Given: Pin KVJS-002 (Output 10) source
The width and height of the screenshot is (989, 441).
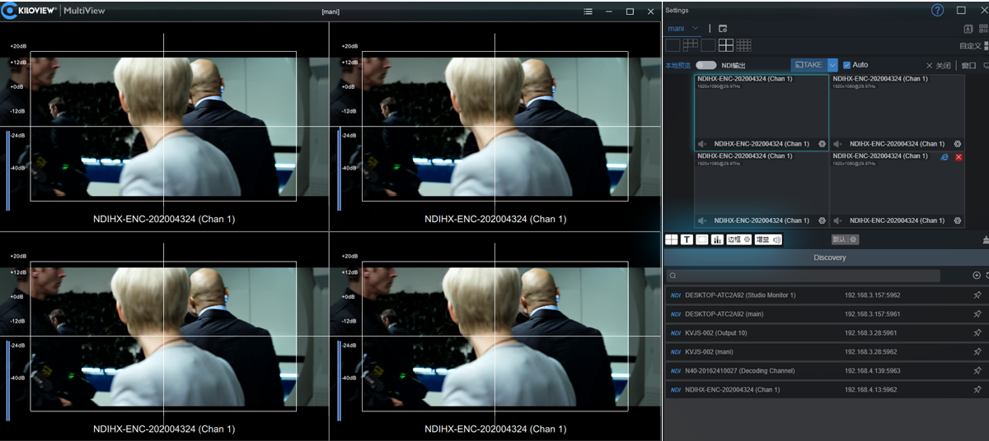Looking at the screenshot, I should (977, 332).
